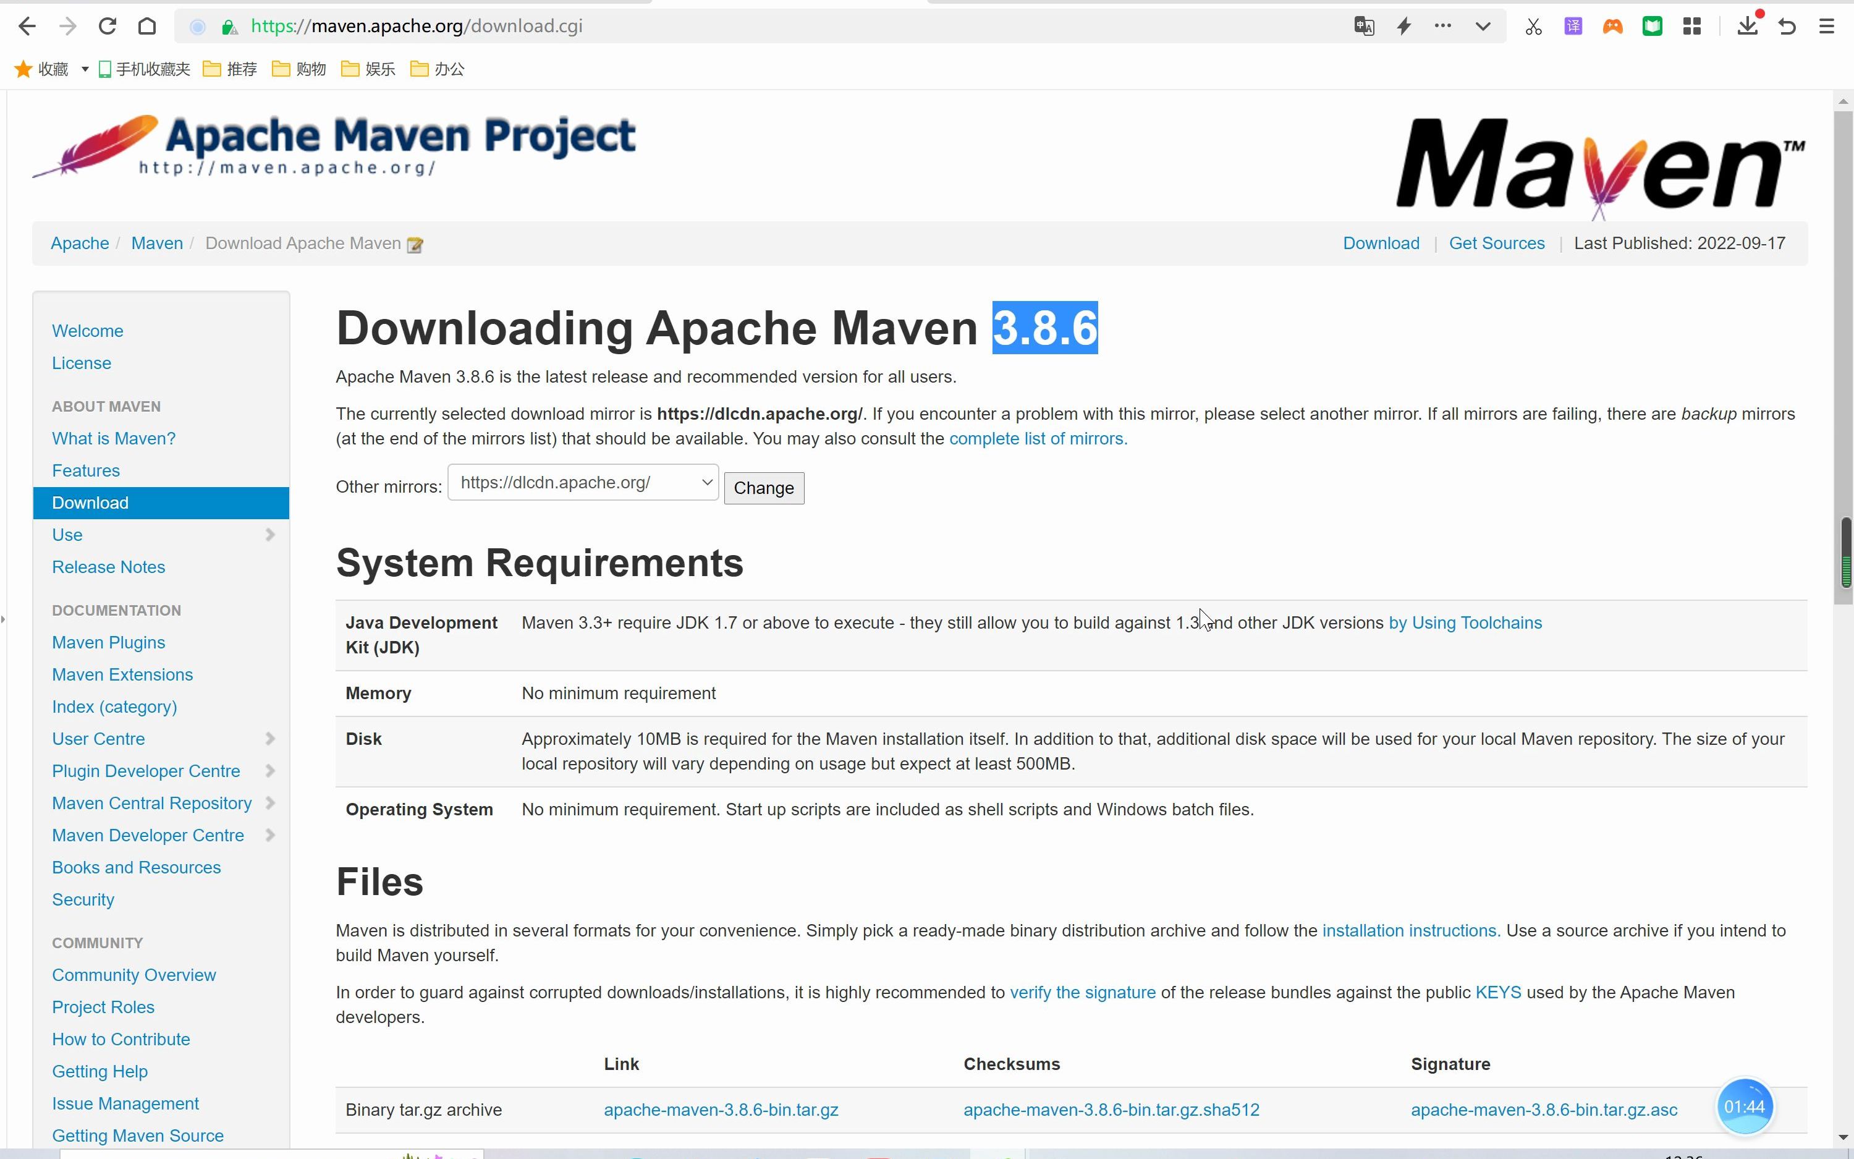Click the browser back navigation arrow
This screenshot has width=1854, height=1159.
tap(27, 25)
